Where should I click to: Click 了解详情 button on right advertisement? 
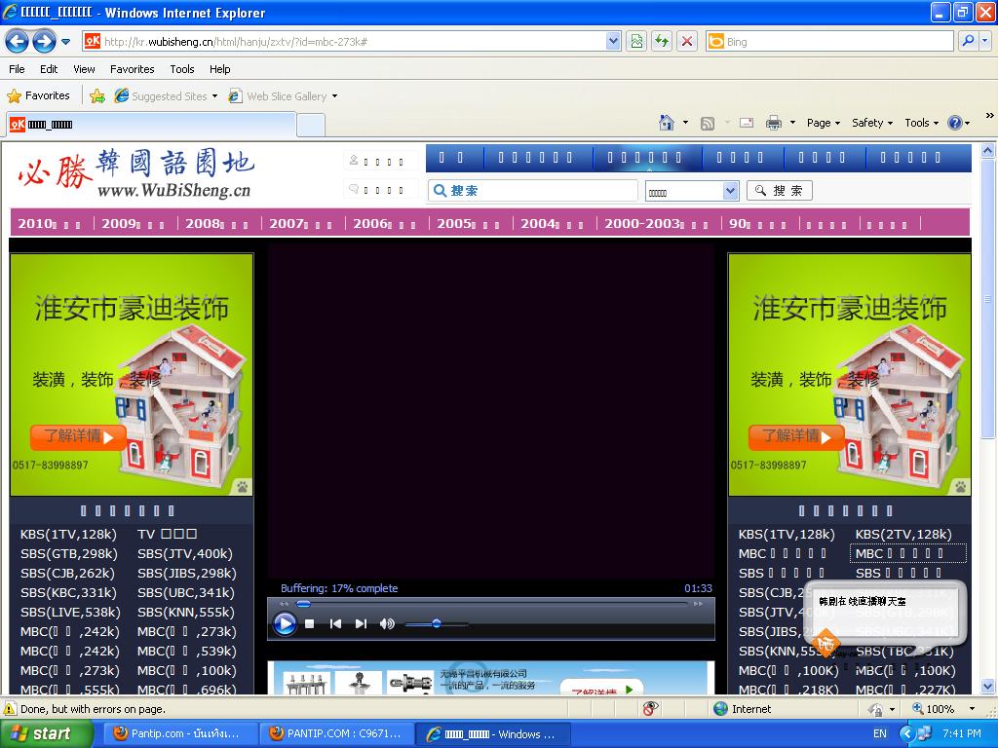coord(796,437)
